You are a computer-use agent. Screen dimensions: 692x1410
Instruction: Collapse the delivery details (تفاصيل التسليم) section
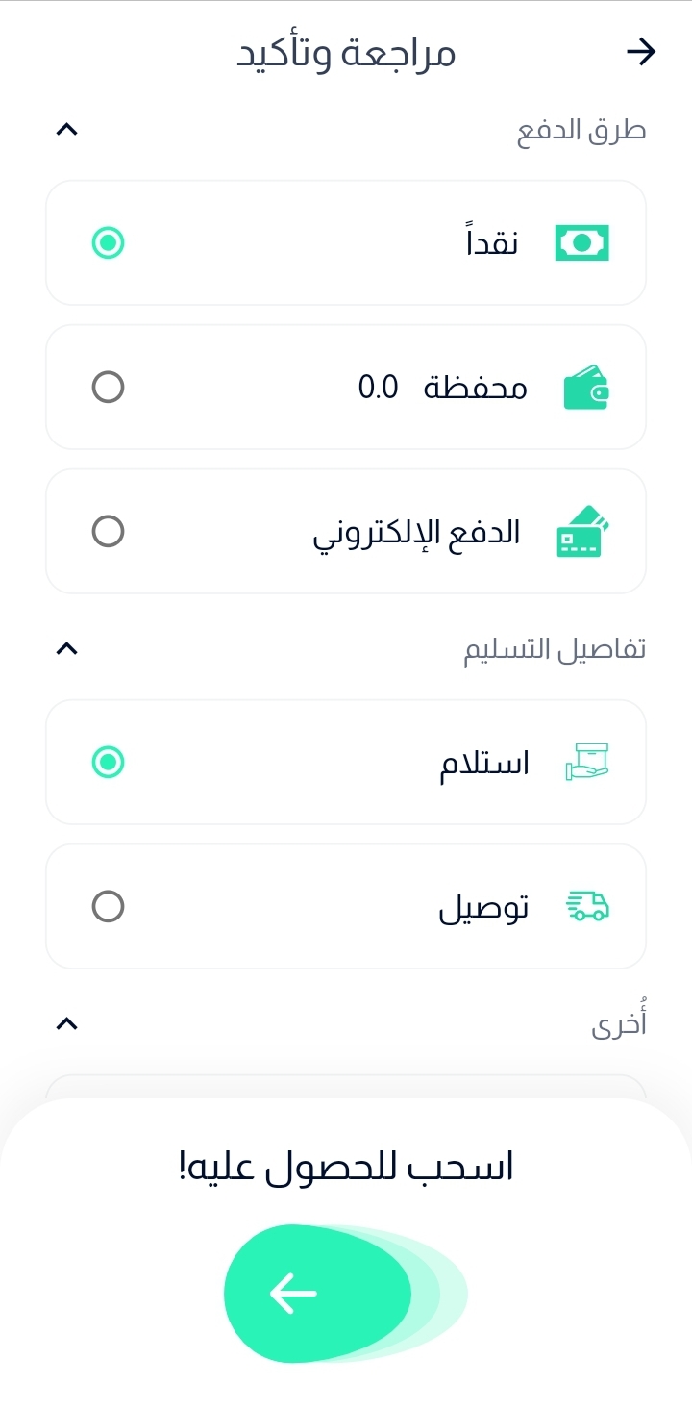(66, 649)
